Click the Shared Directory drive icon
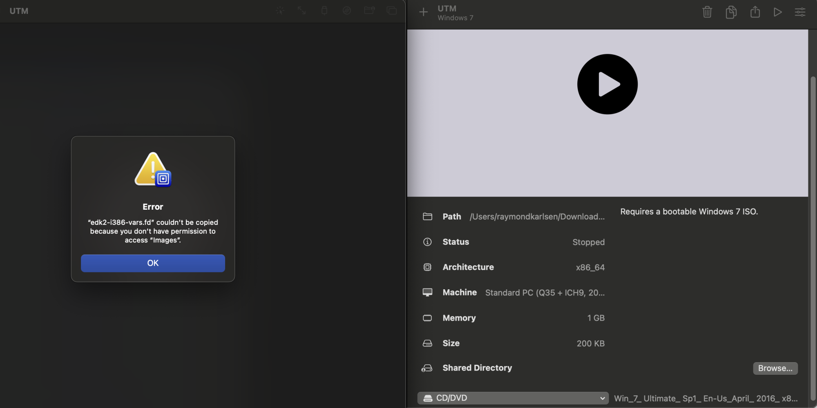The width and height of the screenshot is (817, 408). (427, 368)
